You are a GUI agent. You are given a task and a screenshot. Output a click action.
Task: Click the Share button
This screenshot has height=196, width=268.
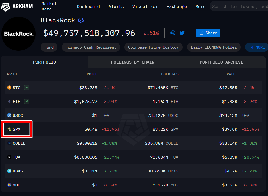click(208, 33)
